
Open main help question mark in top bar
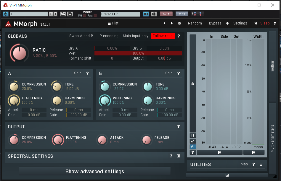point(275,23)
